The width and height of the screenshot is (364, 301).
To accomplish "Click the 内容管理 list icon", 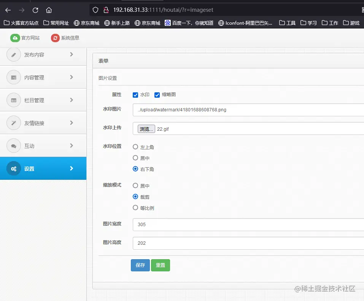I will [14, 77].
